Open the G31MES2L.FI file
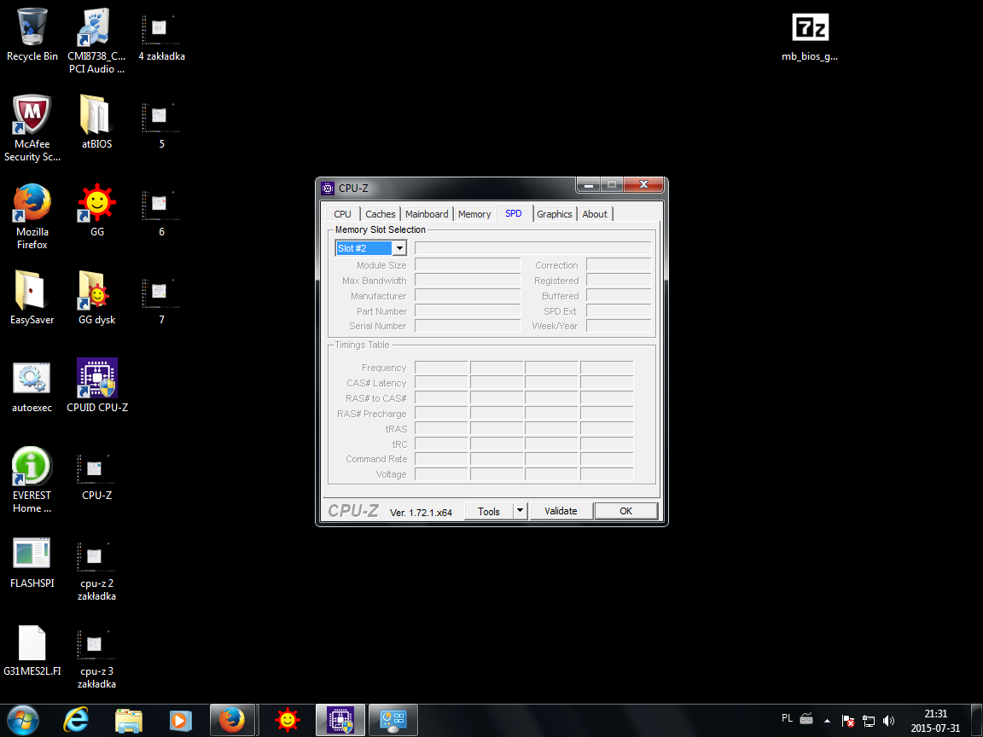The width and height of the screenshot is (983, 737). coord(32,650)
